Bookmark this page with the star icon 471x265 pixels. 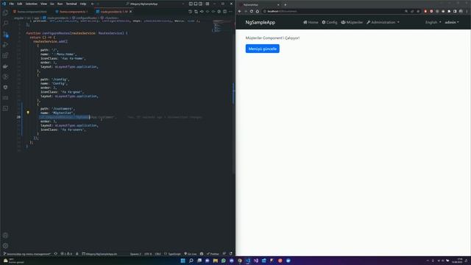coord(418,12)
